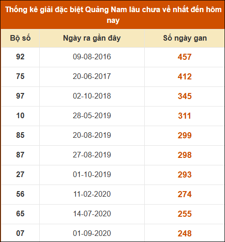
Task: Click number 65 in the Bộ số column
Action: (x=20, y=214)
